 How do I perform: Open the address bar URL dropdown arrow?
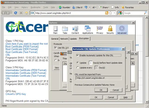tap(114, 13)
